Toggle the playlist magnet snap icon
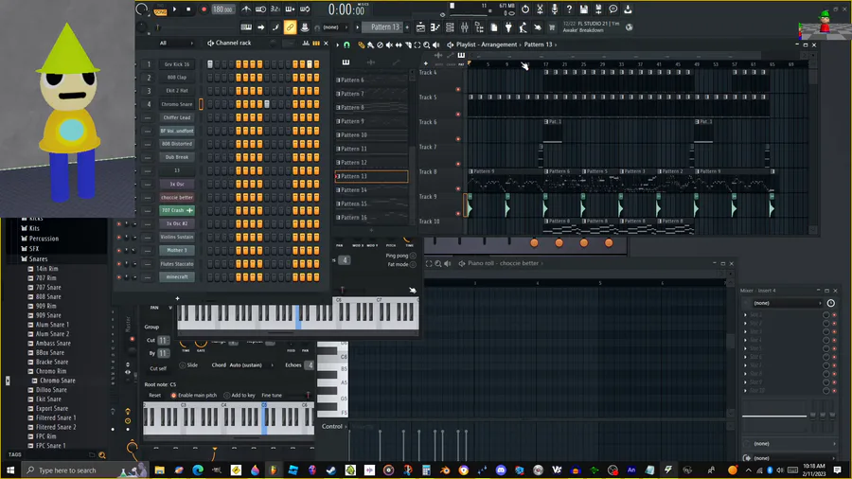This screenshot has height=479, width=852. click(x=346, y=45)
